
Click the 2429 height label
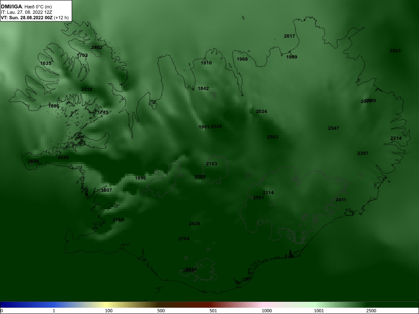[x=194, y=224]
